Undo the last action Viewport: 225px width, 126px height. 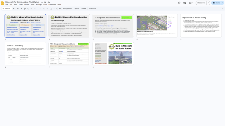click(18, 9)
